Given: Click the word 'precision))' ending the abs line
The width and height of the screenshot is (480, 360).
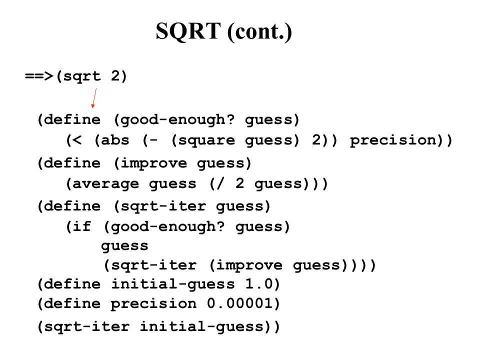Looking at the screenshot, I should pos(401,140).
